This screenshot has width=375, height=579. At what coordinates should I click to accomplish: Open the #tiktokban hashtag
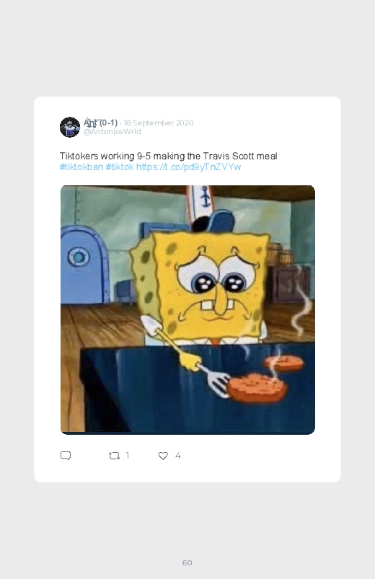(x=81, y=167)
